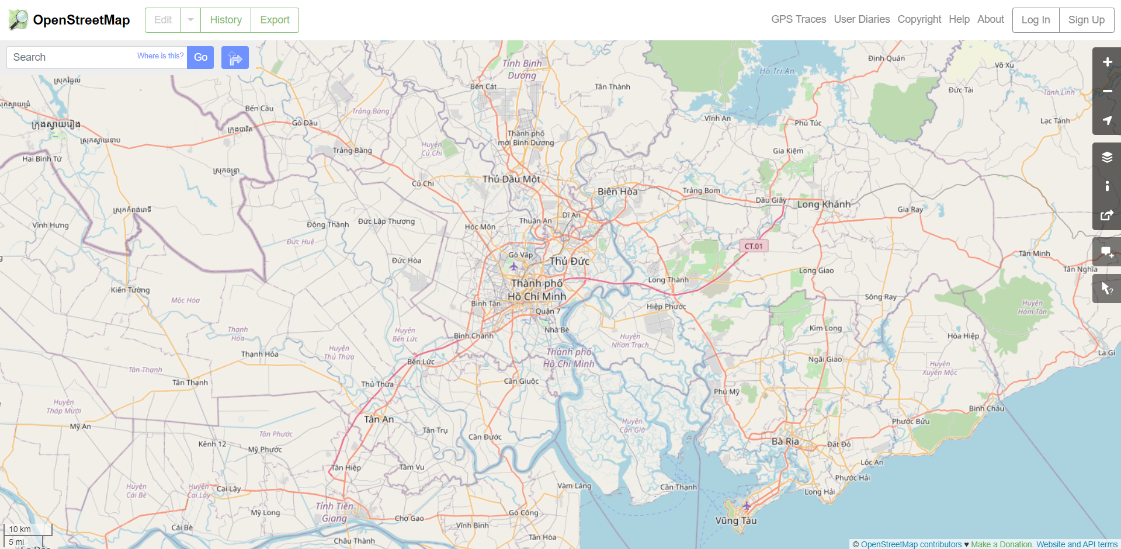
Task: Click the Trảng Bom label
Action: tap(701, 190)
